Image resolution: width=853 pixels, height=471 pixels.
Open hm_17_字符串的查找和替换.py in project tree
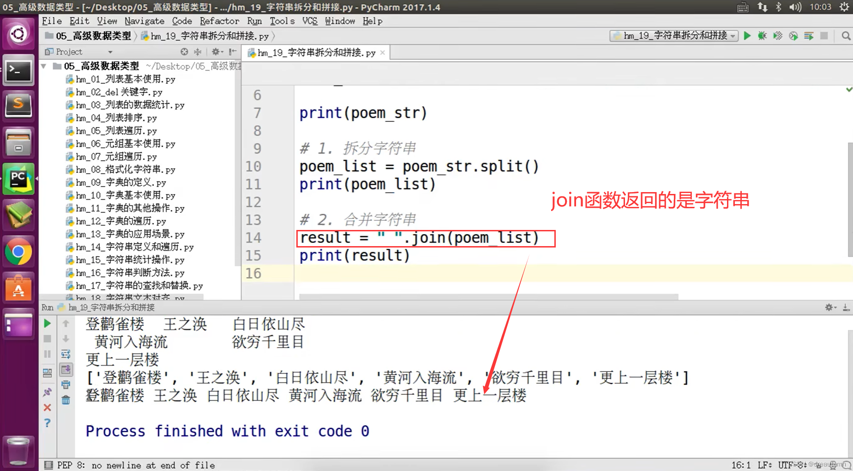click(134, 286)
